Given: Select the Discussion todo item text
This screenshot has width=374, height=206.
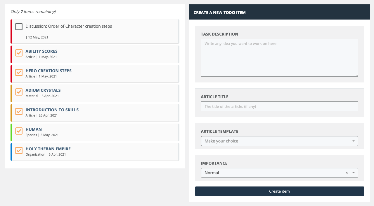Looking at the screenshot, I should 69,26.
